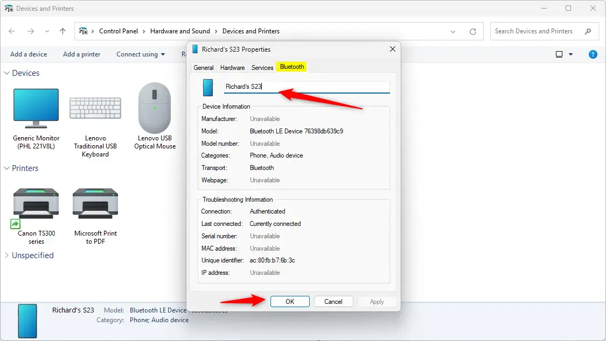Viewport: 606px width, 341px height.
Task: Open the view options dropdown arrow
Action: click(571, 54)
